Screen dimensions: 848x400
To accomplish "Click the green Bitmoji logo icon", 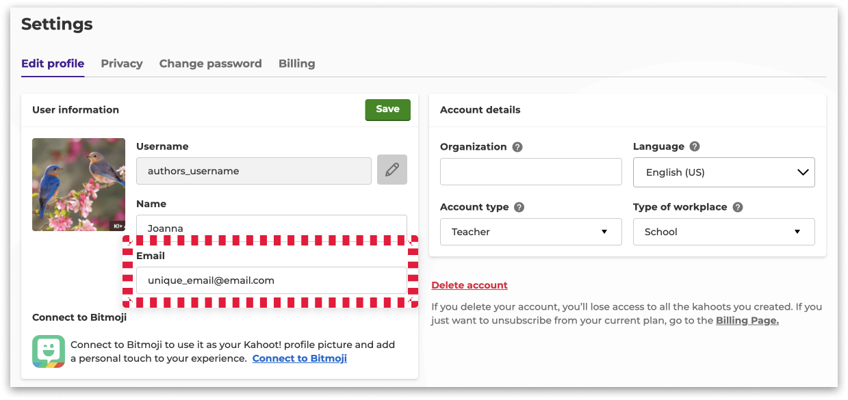I will tap(49, 351).
